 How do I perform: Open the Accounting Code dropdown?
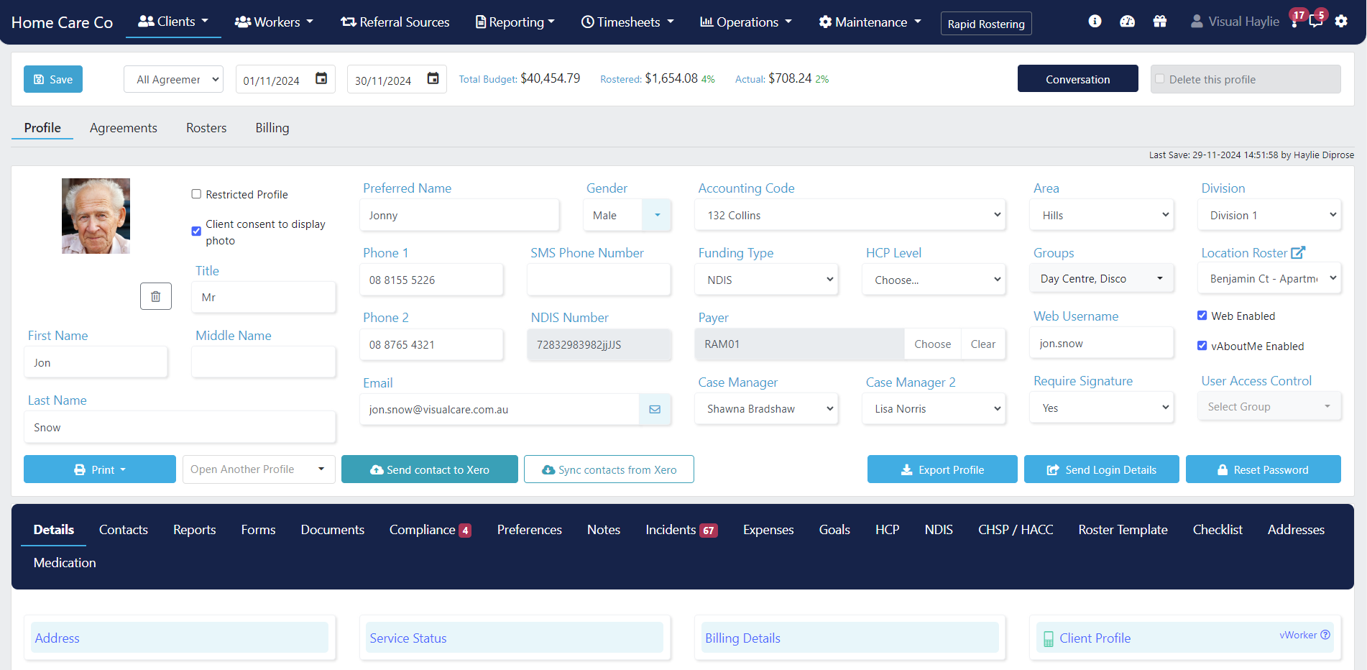(850, 215)
